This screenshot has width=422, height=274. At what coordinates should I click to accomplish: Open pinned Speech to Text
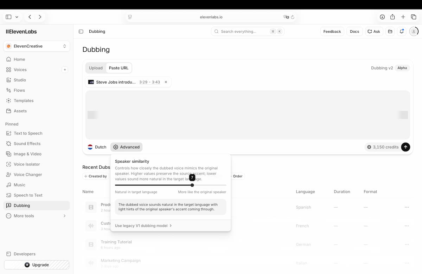pos(37,195)
